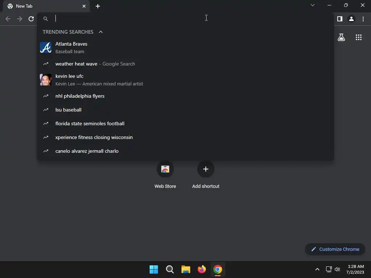Open the Google apps grid
Image resolution: width=371 pixels, height=278 pixels.
359,37
